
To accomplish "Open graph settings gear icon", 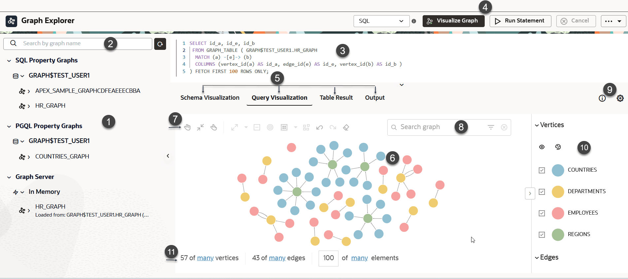I will coord(620,98).
